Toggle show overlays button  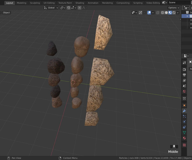tap(149, 12)
